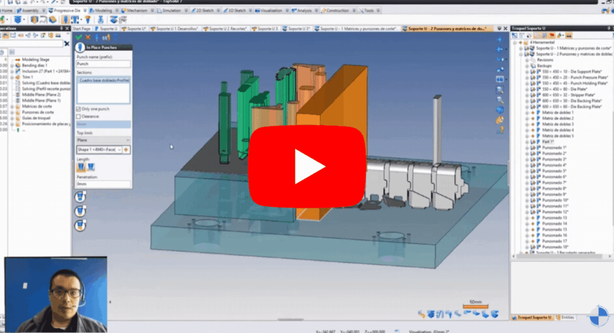Open the Start Page document tab

click(x=82, y=29)
